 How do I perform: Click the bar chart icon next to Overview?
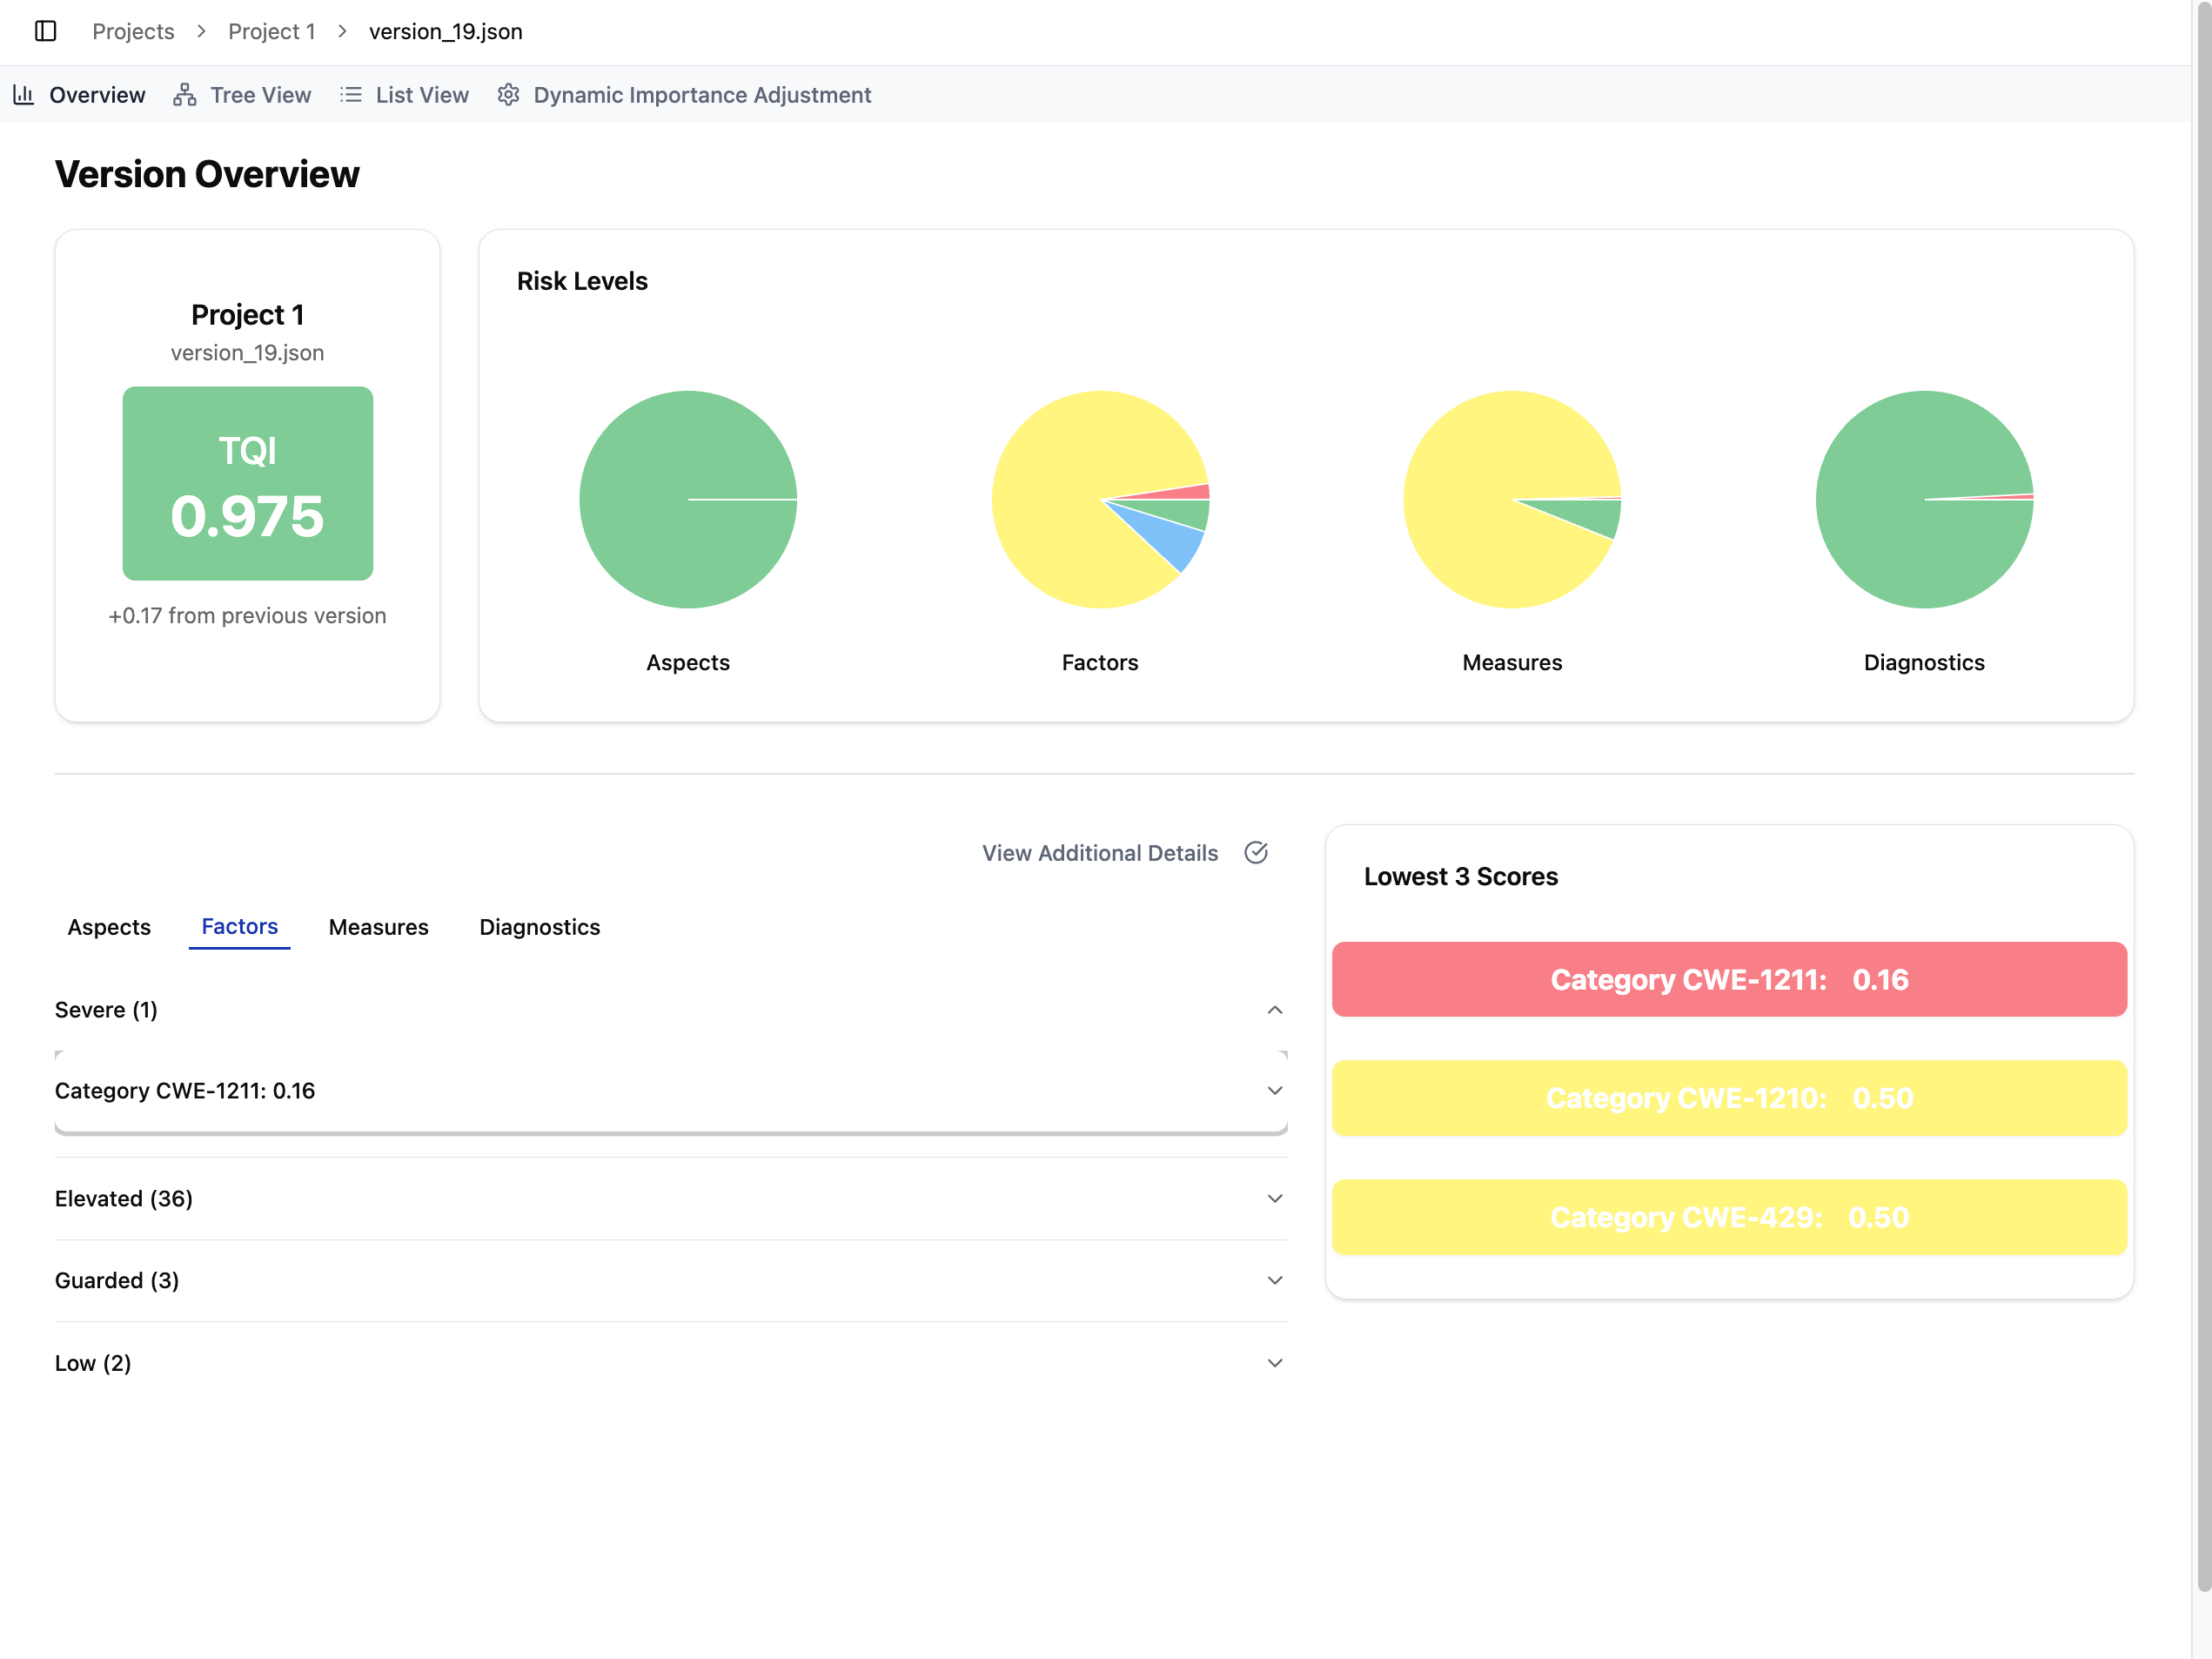pyautogui.click(x=23, y=94)
